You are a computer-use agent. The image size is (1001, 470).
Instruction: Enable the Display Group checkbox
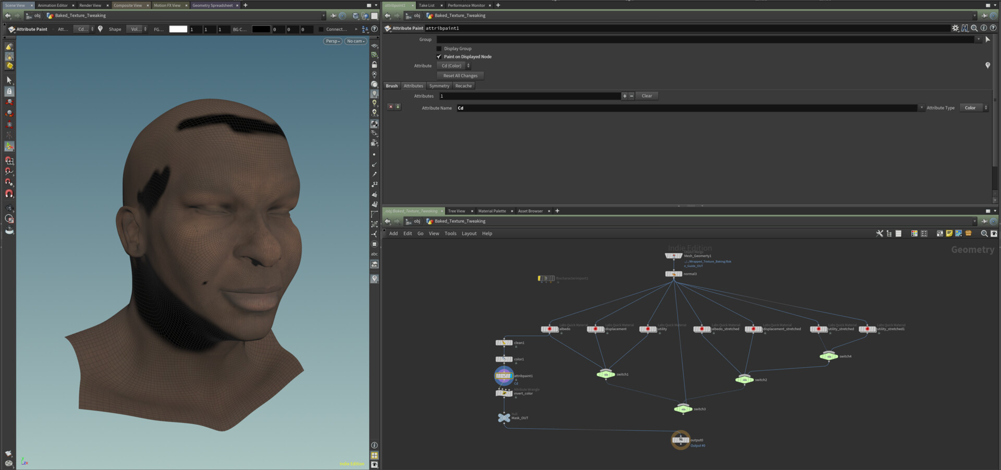tap(439, 49)
